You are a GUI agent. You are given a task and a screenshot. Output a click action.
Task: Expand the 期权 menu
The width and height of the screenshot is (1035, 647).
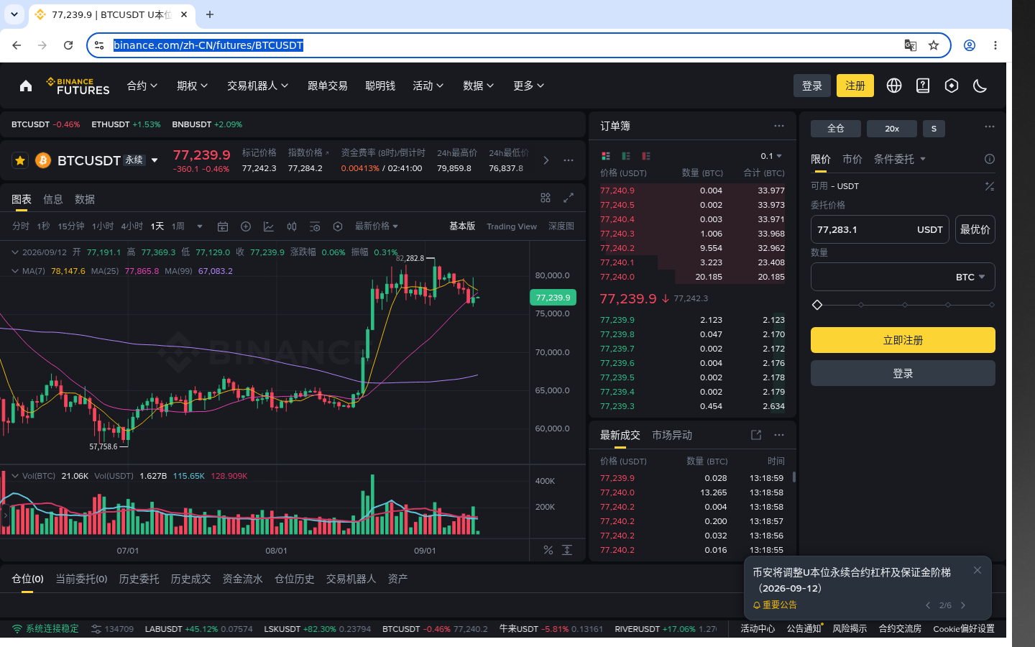point(193,86)
